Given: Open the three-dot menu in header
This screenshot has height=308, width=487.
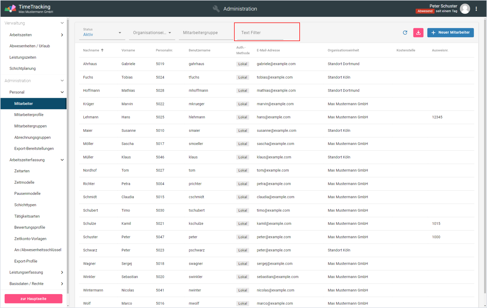Looking at the screenshot, I should (x=476, y=9).
